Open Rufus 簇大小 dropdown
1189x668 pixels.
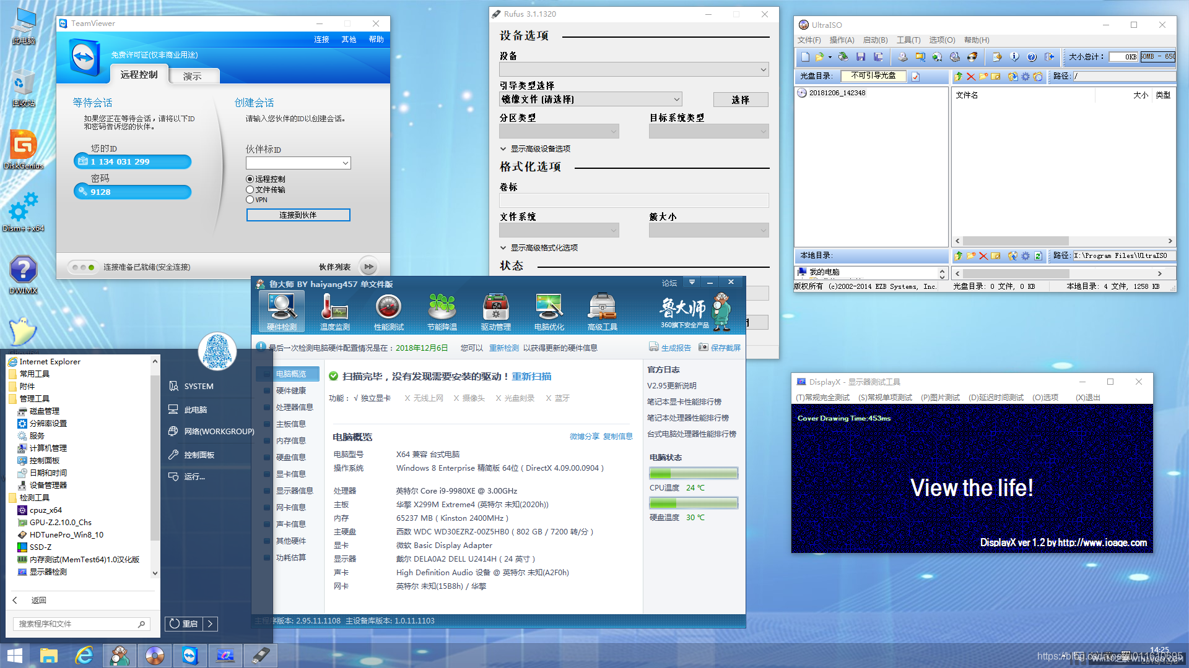(x=709, y=230)
